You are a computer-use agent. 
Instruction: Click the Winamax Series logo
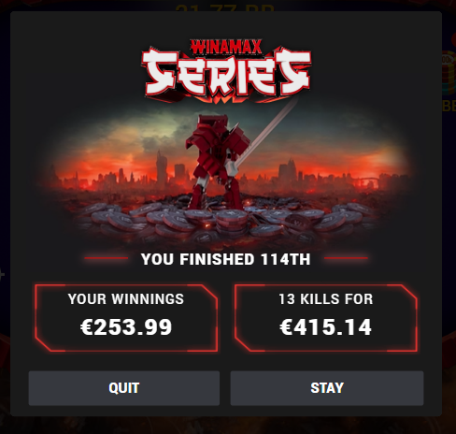pos(226,70)
